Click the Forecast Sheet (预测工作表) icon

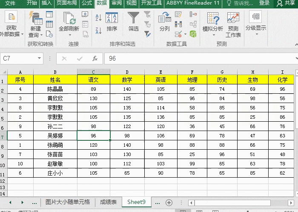(233, 19)
